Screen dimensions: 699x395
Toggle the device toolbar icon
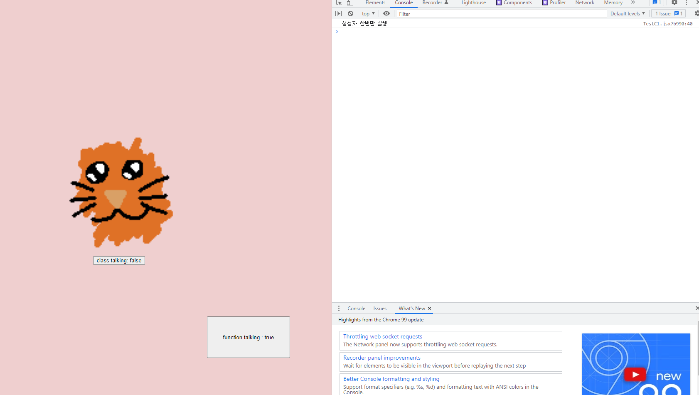(350, 2)
